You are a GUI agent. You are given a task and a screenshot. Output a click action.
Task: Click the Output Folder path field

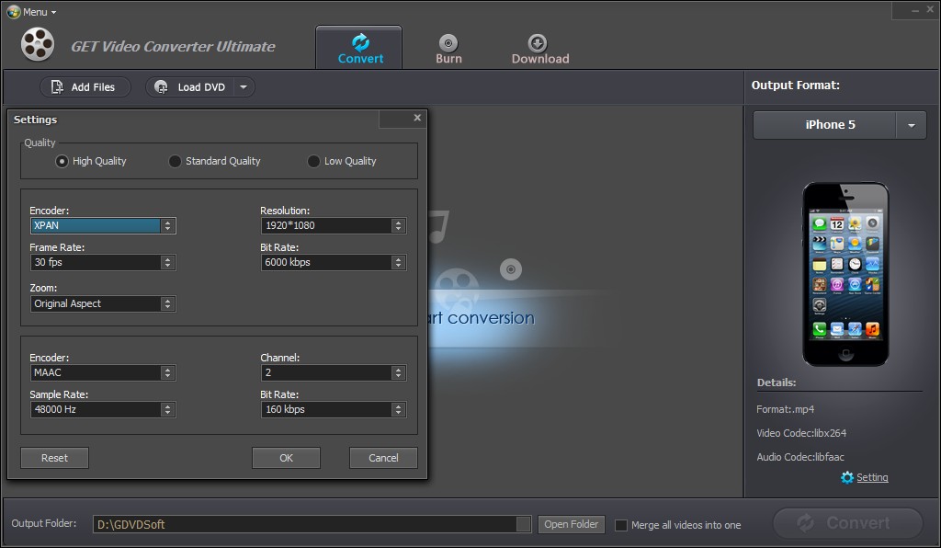click(305, 525)
